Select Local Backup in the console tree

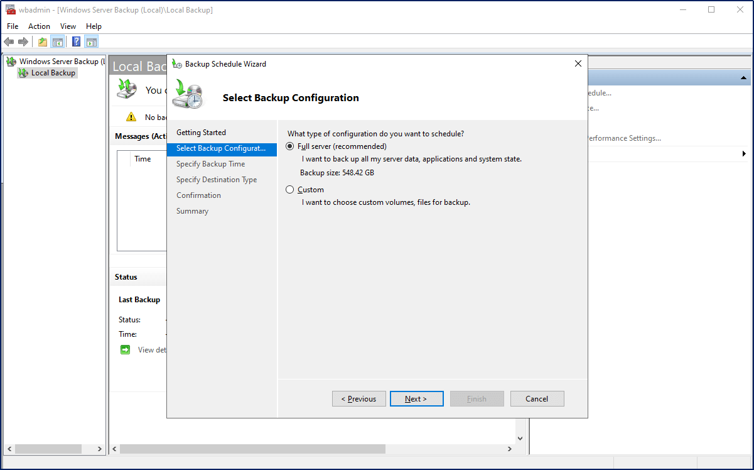click(53, 73)
